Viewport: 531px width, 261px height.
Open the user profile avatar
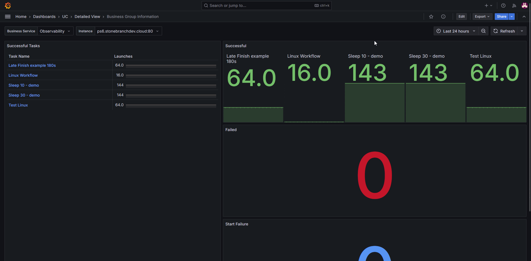pyautogui.click(x=524, y=6)
